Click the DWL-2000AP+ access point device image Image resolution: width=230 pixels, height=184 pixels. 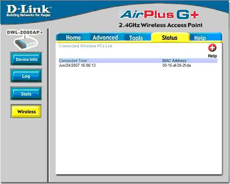[26, 43]
